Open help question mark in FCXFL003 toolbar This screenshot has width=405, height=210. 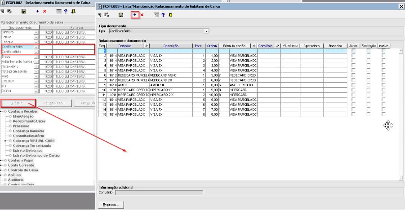163,15
